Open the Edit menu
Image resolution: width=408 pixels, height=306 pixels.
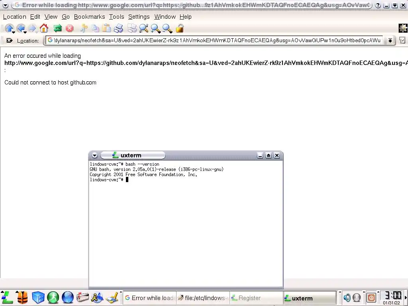35,17
